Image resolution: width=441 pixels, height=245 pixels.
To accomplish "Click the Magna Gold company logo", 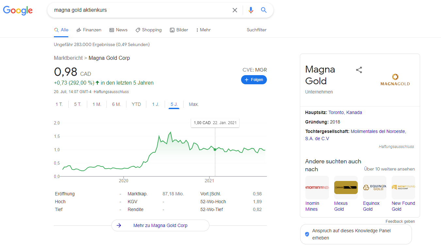I will pyautogui.click(x=395, y=80).
